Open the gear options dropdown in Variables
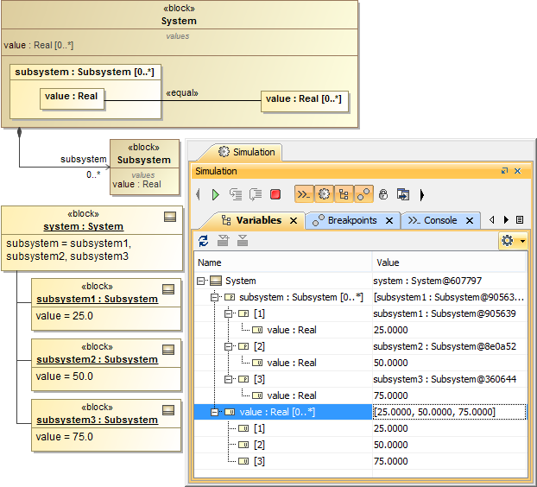 [x=512, y=241]
